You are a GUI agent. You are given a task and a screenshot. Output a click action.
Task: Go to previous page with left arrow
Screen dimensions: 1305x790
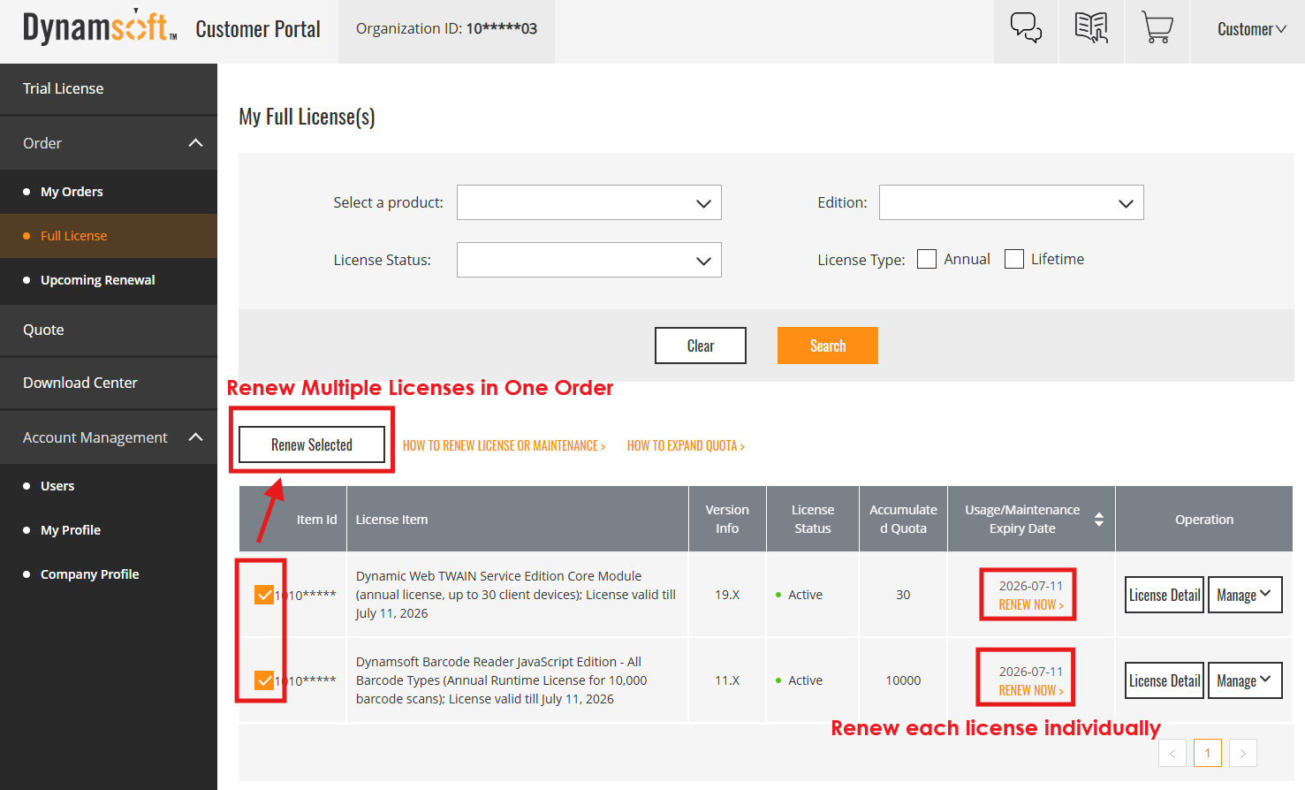1172,752
